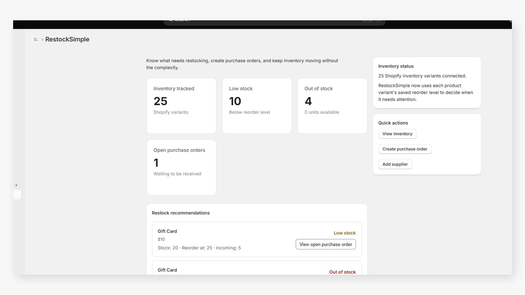This screenshot has height=295, width=525.
Task: Click the Open purchase orders card heading
Action: point(179,150)
